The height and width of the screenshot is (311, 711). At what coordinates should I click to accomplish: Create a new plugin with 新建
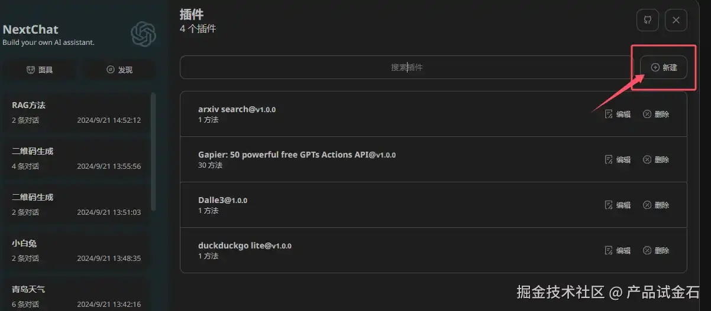(664, 68)
